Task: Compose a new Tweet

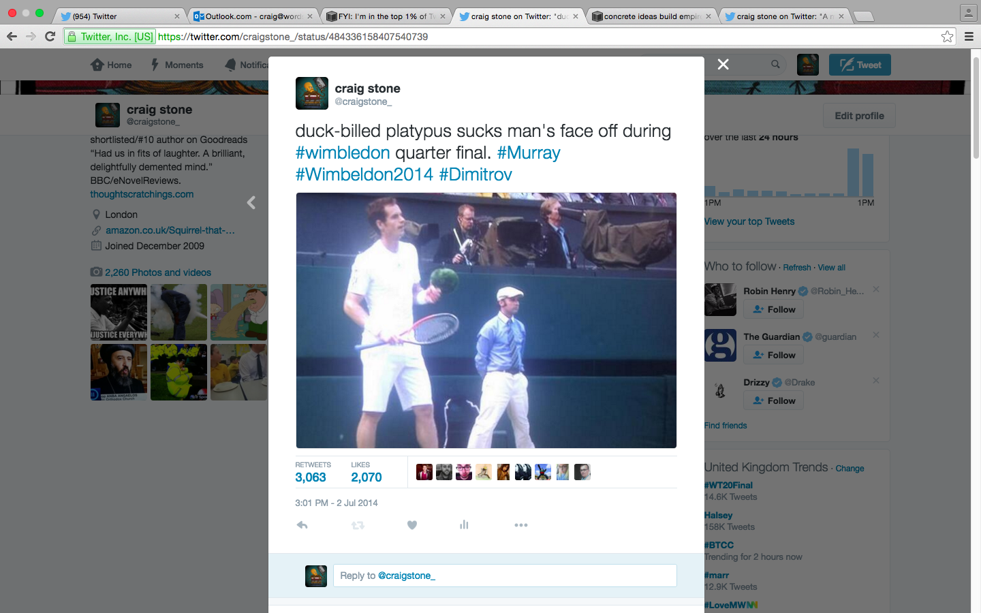Action: [x=860, y=65]
